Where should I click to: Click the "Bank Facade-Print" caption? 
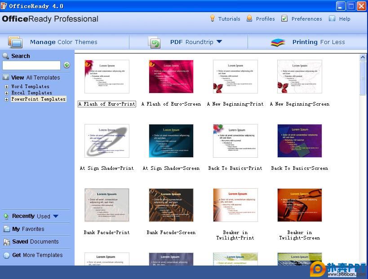pyautogui.click(x=107, y=233)
